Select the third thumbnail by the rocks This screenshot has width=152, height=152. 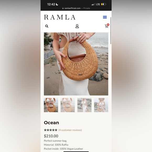point(84,105)
